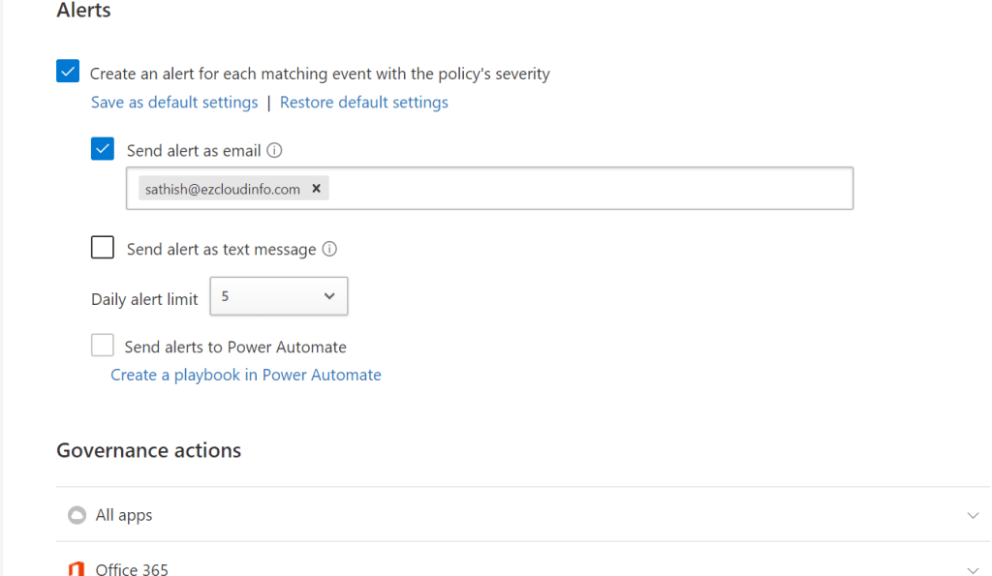Click info icon beside Send alert as text message
Viewport: 992px width, 576px height.
329,249
